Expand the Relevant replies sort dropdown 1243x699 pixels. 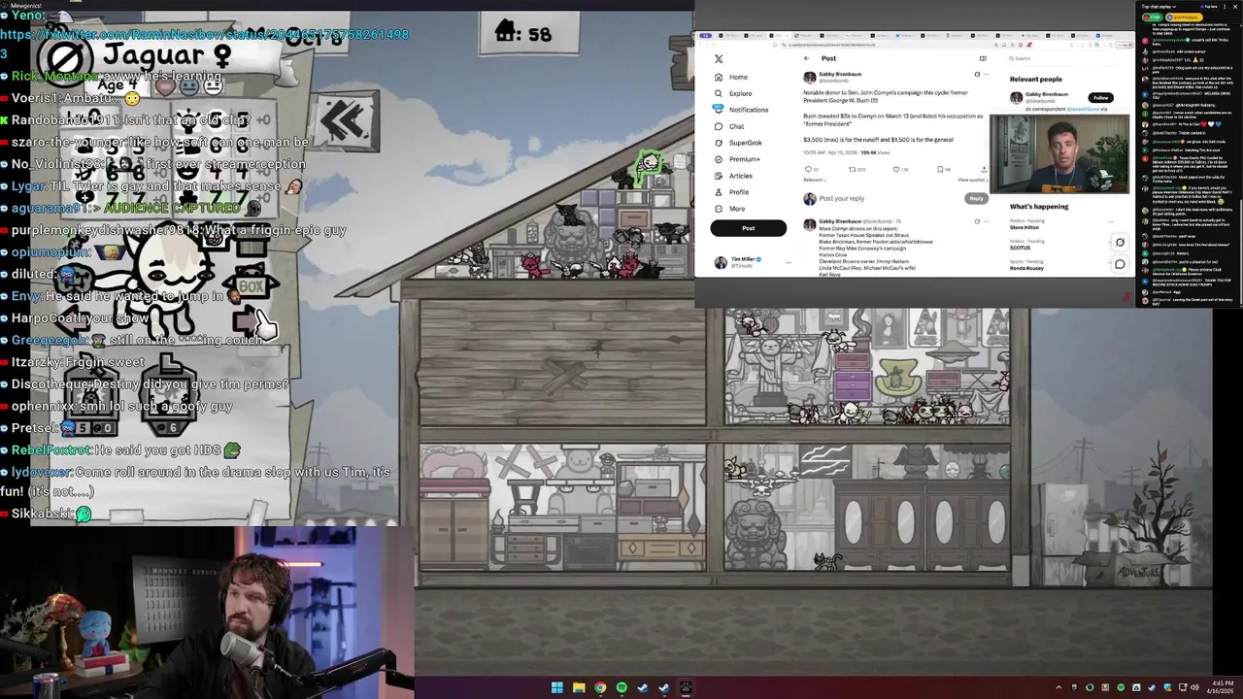click(814, 180)
